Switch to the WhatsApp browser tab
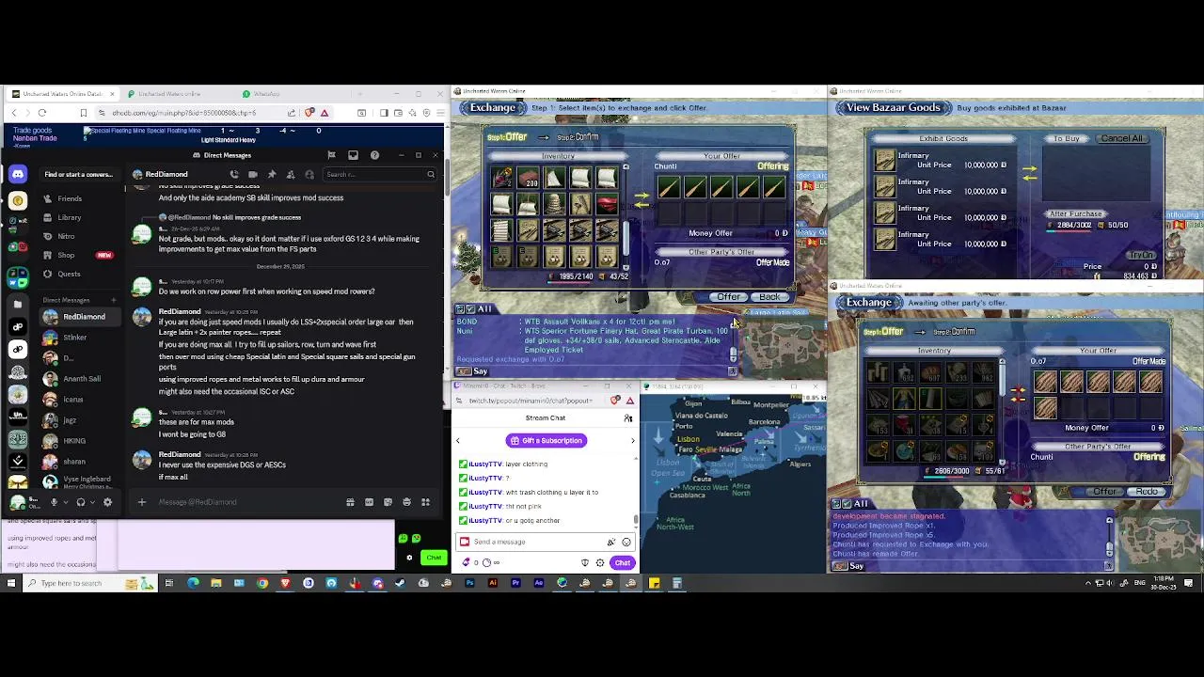1204x677 pixels. click(266, 94)
